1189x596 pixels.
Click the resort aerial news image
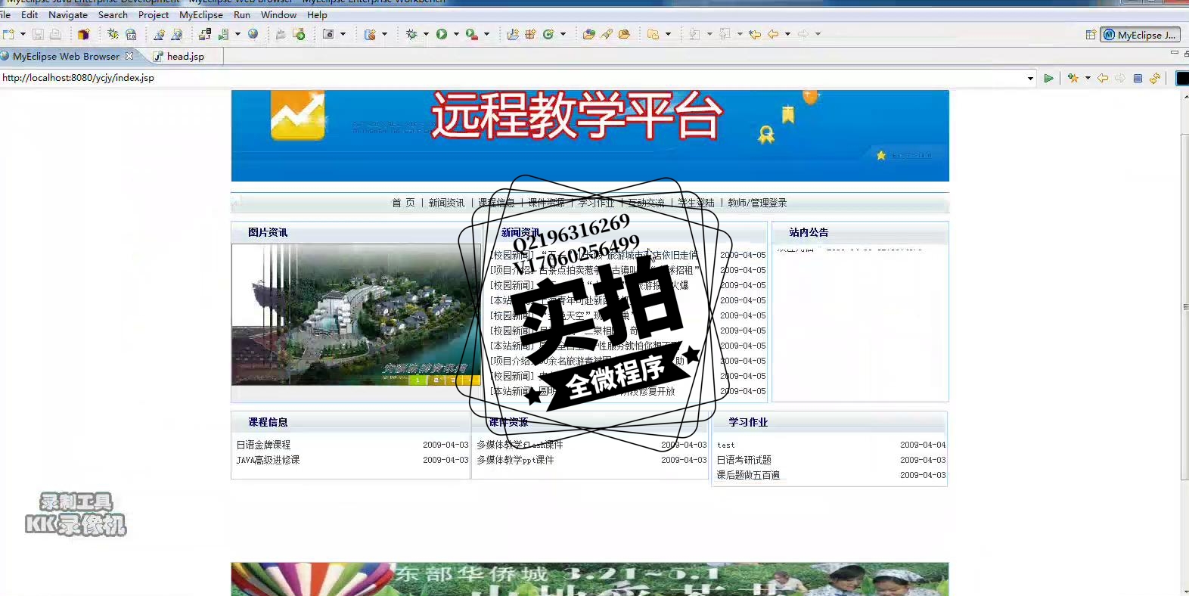[355, 315]
